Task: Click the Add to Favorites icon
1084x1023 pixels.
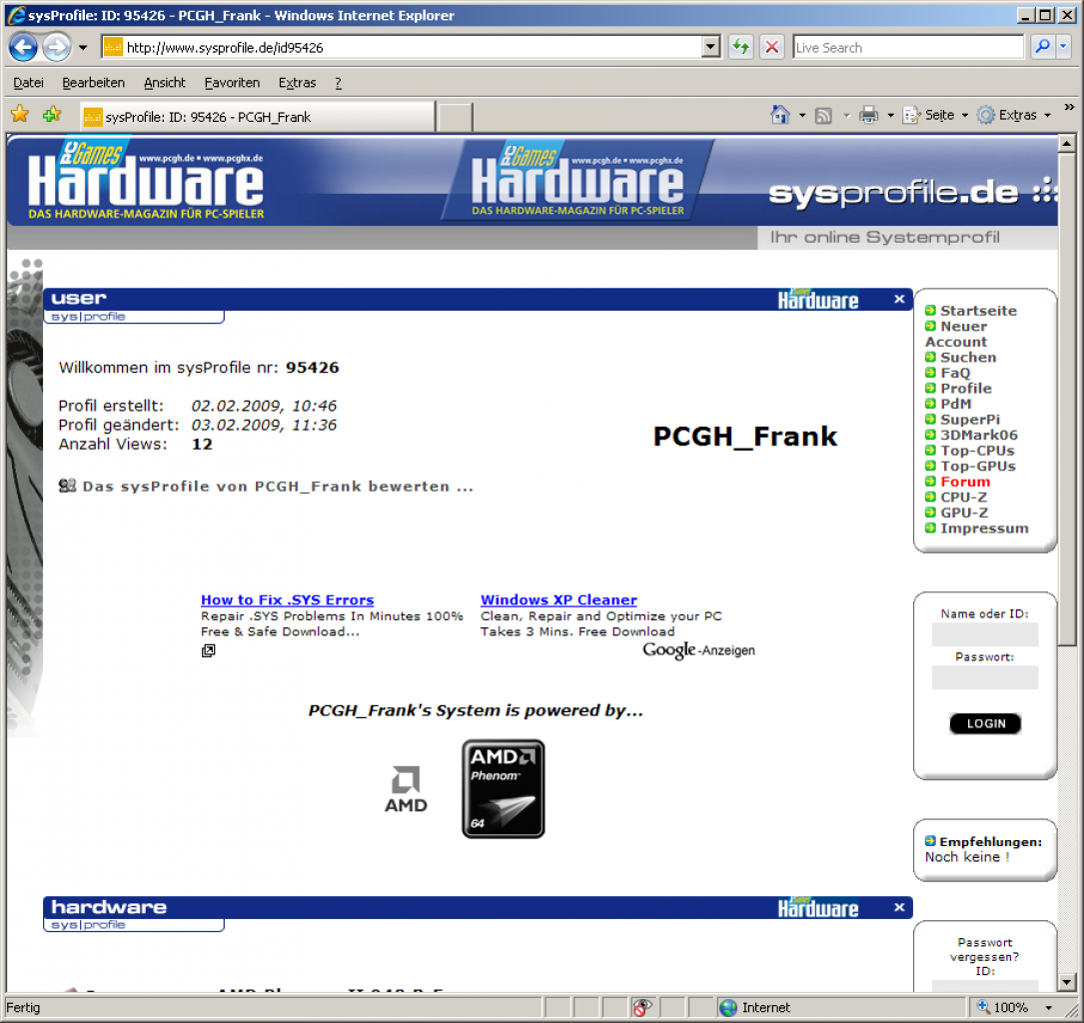Action: (x=52, y=115)
